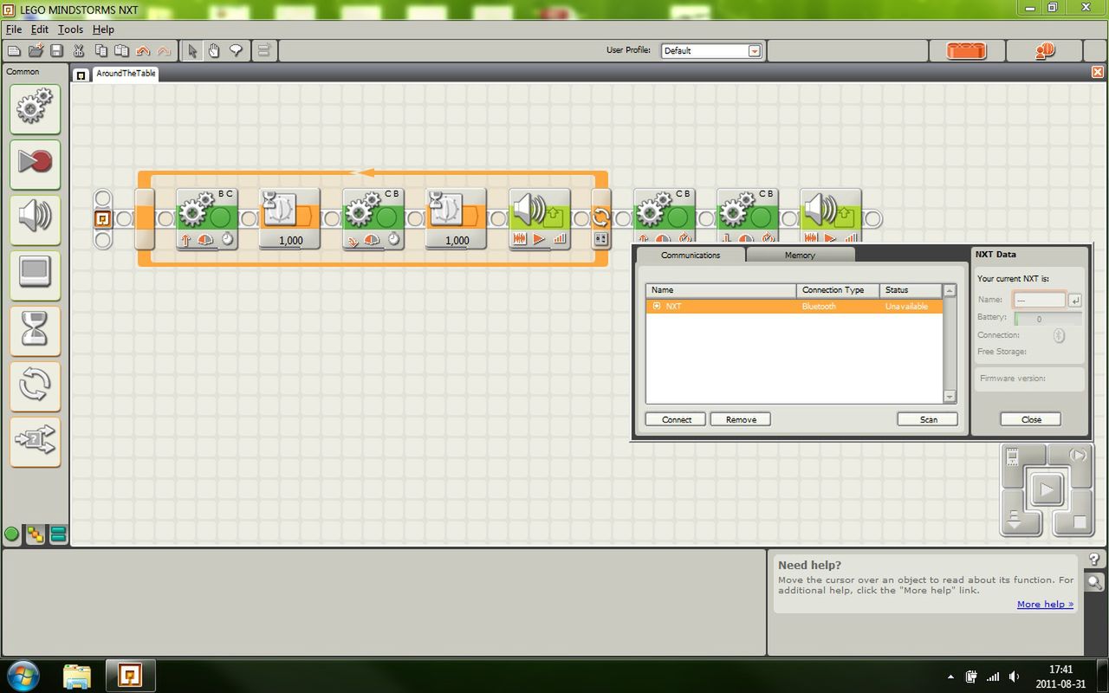Click the orange person and globe icon

pos(1045,51)
